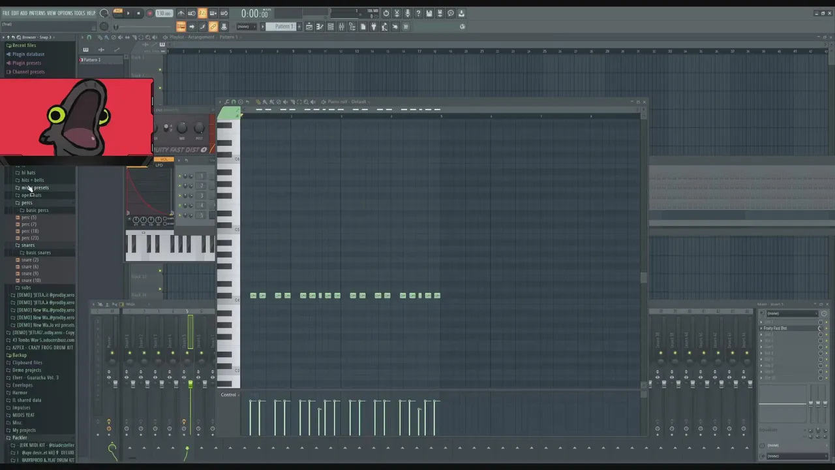
Task: Click the stop button in transport
Action: 138,13
